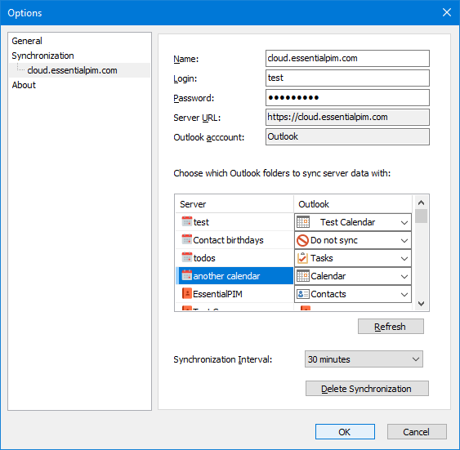The height and width of the screenshot is (450, 460).
Task: Close the Options dialog
Action: pyautogui.click(x=446, y=12)
